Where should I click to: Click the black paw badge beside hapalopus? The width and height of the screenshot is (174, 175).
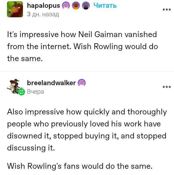tap(86, 6)
